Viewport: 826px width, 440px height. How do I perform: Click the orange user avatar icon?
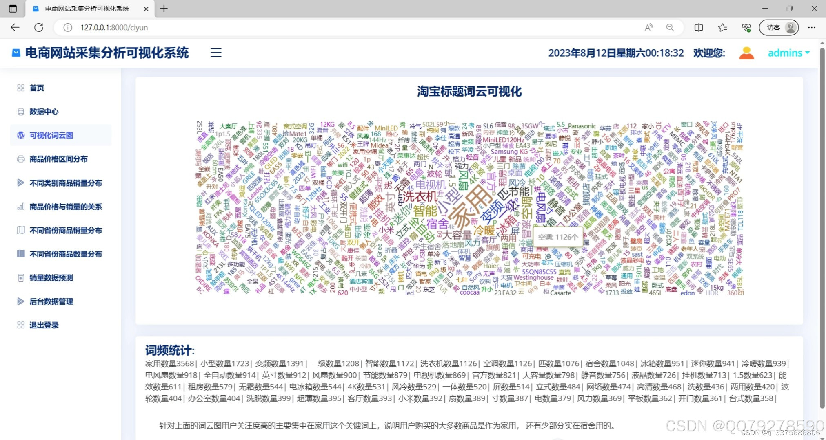pos(746,53)
